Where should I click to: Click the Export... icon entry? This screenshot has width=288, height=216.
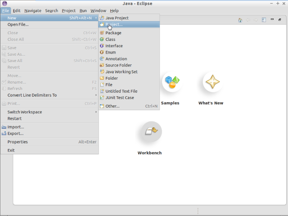(x=4, y=134)
